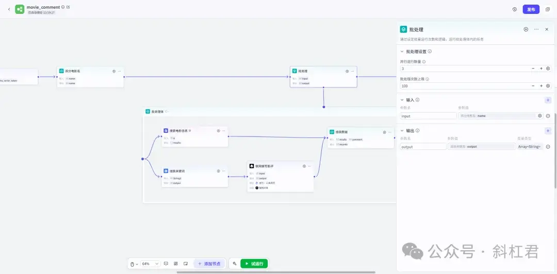
Task: Run the 联网撰写影评 node alone
Action: click(304, 166)
